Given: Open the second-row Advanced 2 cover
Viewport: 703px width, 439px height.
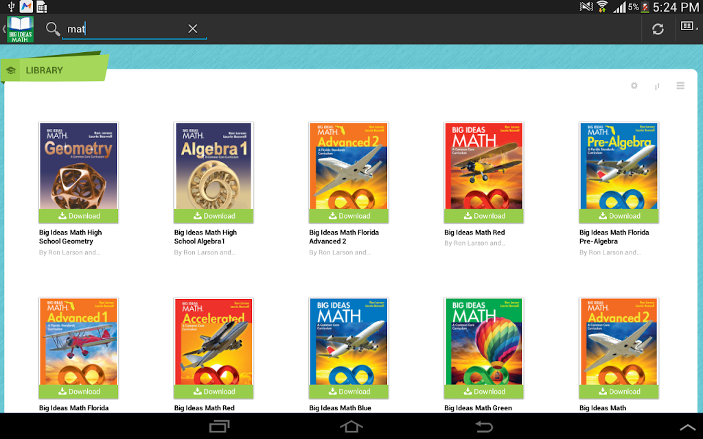Looking at the screenshot, I should click(x=619, y=342).
